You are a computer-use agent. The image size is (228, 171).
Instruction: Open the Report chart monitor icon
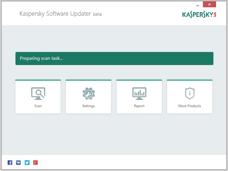139,93
